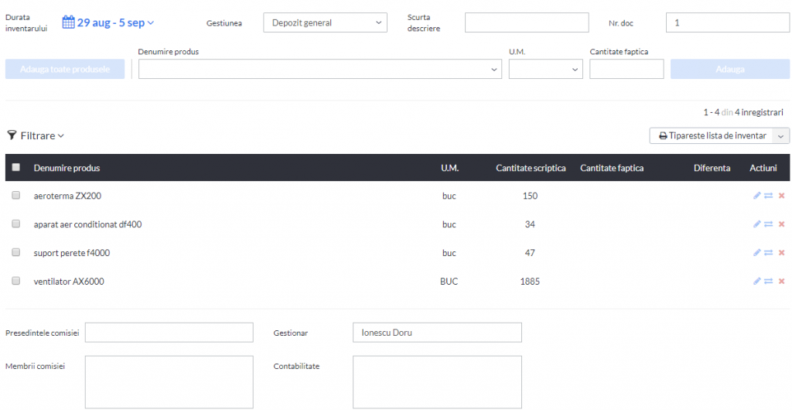
Task: Open the calendar icon for inventory duration
Action: (x=68, y=22)
